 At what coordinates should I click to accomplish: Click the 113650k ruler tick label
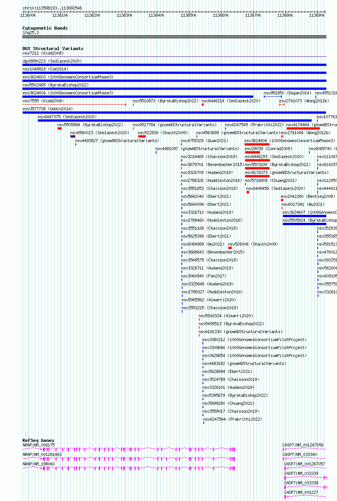[x=189, y=15]
